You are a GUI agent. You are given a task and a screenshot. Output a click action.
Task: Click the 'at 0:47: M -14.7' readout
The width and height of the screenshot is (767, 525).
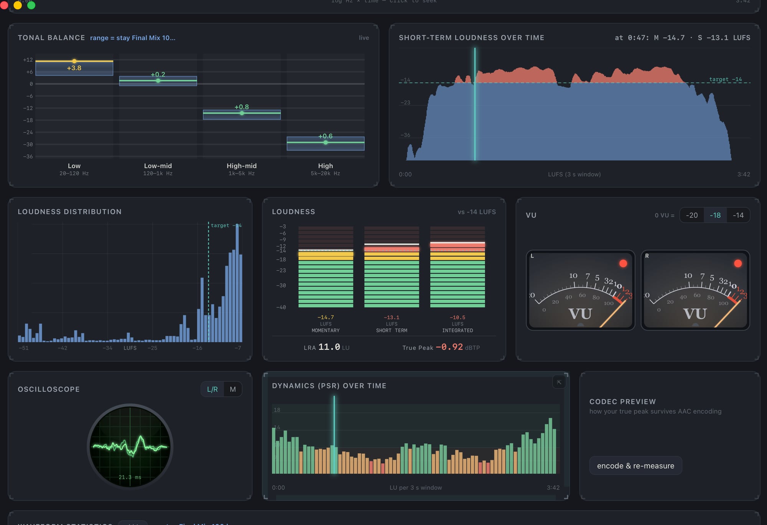[x=650, y=38]
